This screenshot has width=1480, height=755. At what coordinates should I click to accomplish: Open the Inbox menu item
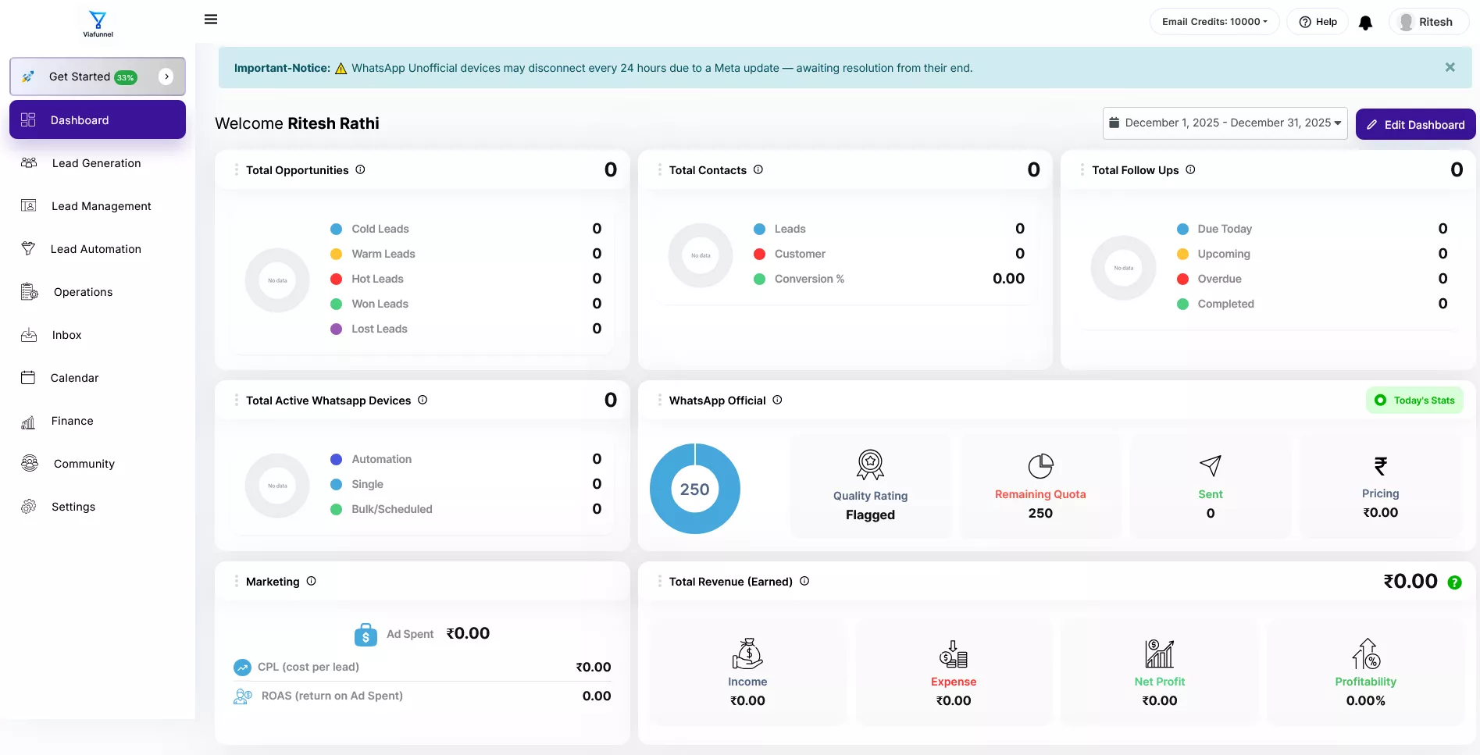click(x=66, y=335)
